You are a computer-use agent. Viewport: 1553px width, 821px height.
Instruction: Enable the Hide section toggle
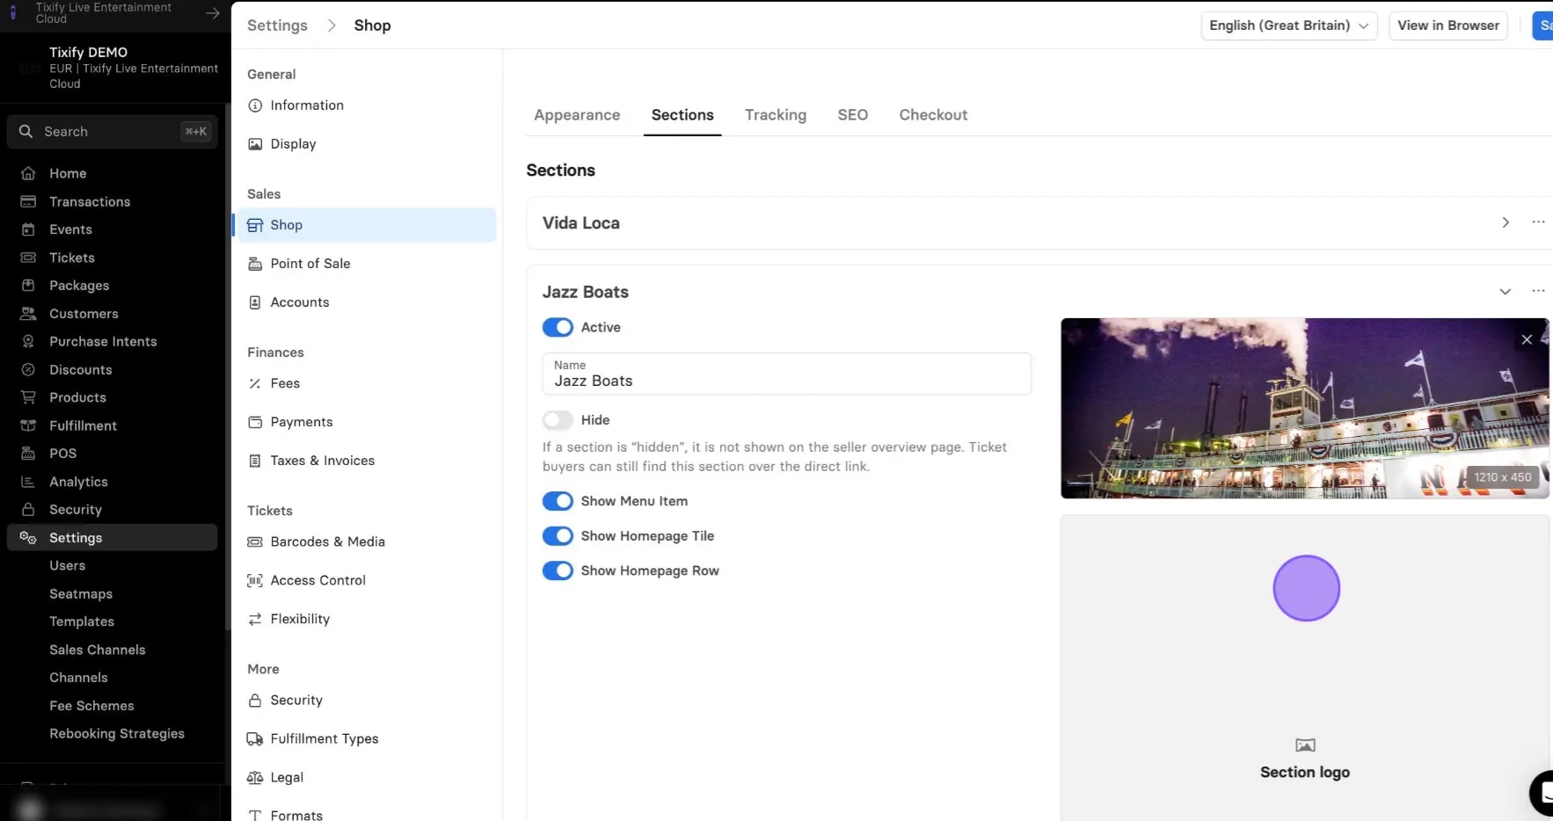tap(558, 420)
